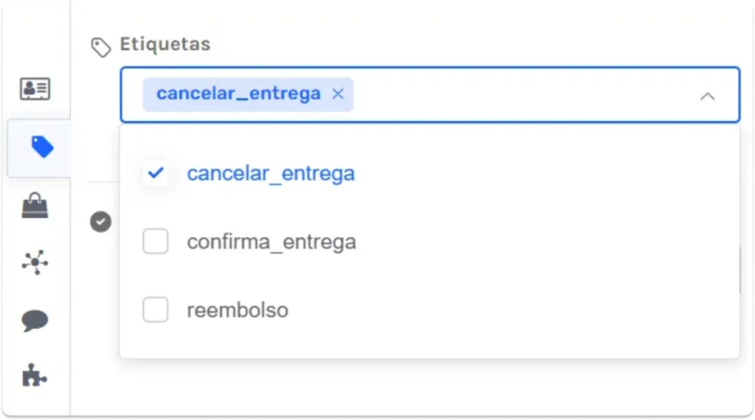
Task: Remove the cancelar_entrega chip with its X
Action: tap(338, 94)
